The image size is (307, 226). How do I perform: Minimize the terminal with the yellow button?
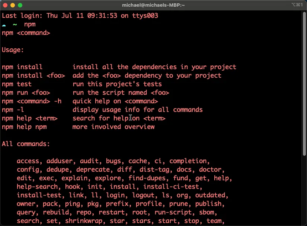(13, 5)
